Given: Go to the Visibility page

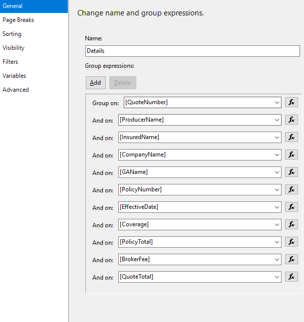Looking at the screenshot, I should [13, 48].
